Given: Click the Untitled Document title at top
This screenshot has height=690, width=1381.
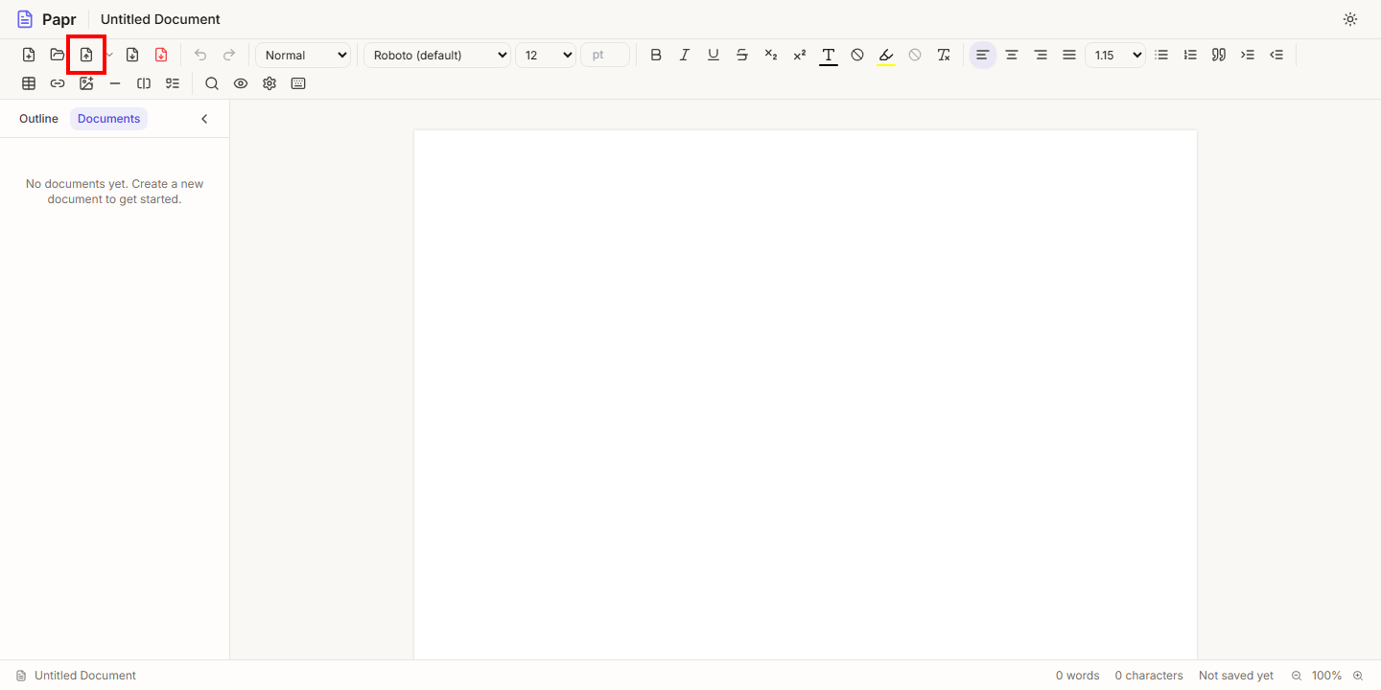Looking at the screenshot, I should coord(160,19).
